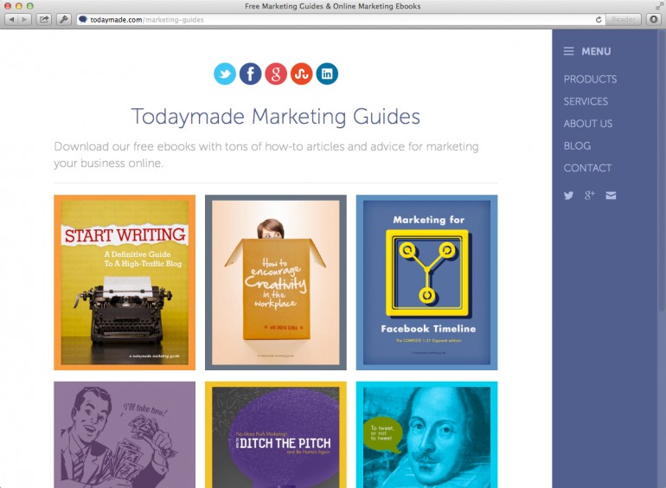Click the Todaymade Marketing Guides heading
This screenshot has width=666, height=488.
pyautogui.click(x=276, y=117)
